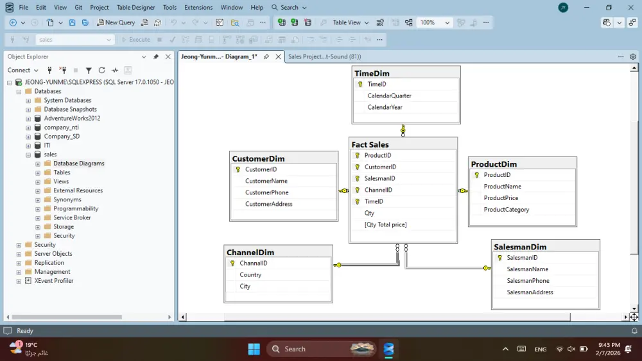The width and height of the screenshot is (642, 361).
Task: Select the XEvent Profiler node
Action: pos(54,281)
